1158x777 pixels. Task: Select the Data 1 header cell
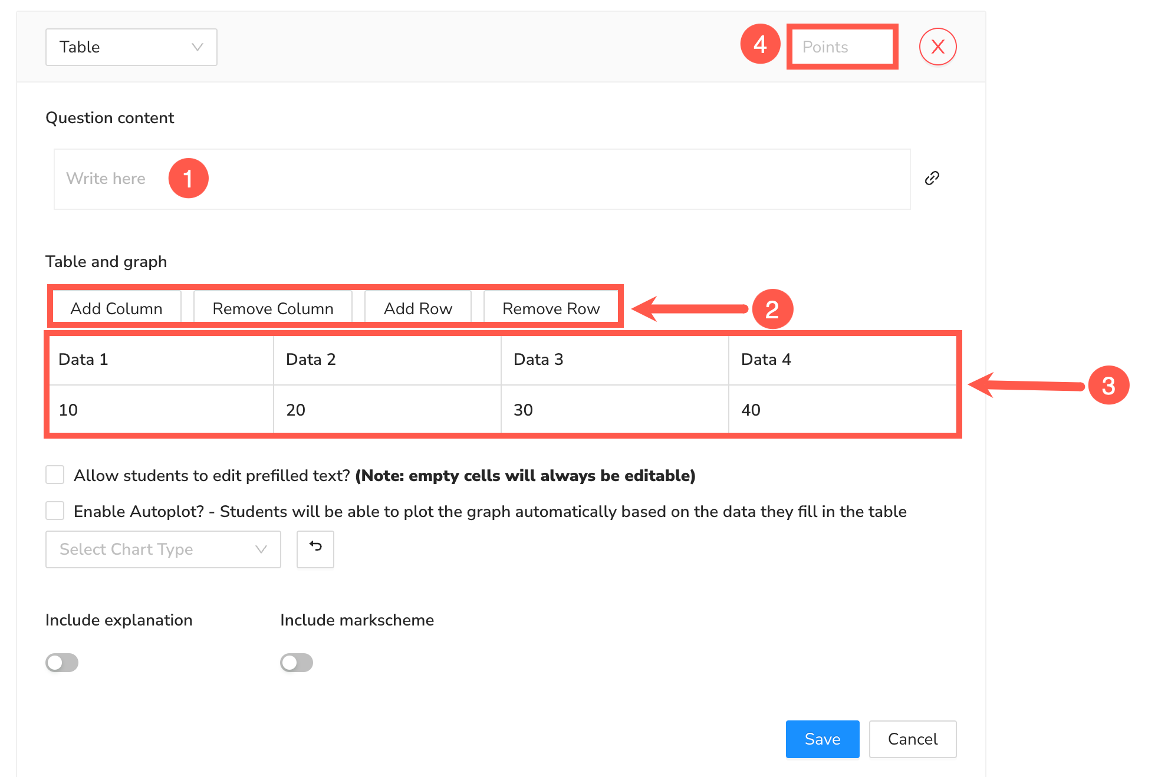pos(161,360)
